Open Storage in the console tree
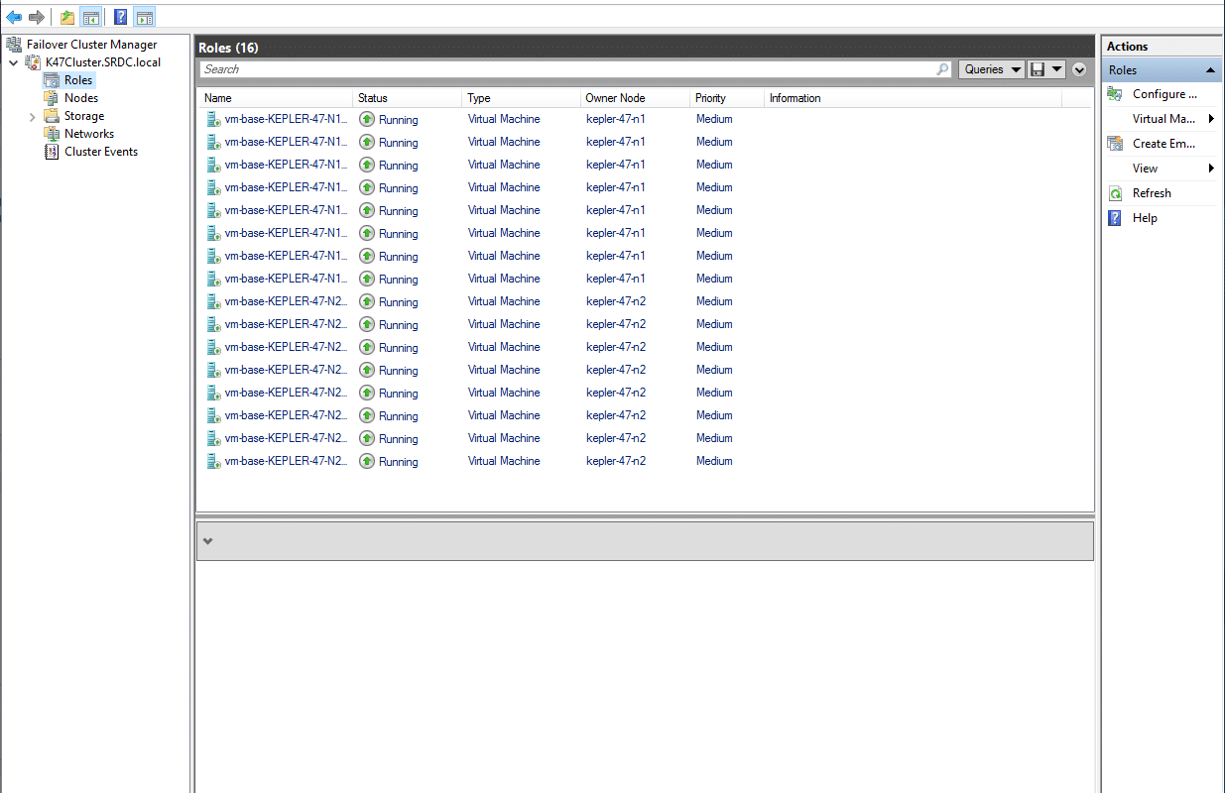Image resolution: width=1225 pixels, height=793 pixels. pyautogui.click(x=84, y=116)
